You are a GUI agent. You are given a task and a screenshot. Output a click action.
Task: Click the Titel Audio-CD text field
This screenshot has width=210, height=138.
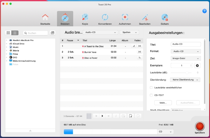186,44
